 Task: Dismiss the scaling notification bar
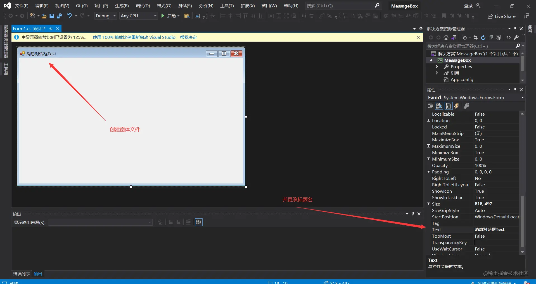[x=418, y=37]
